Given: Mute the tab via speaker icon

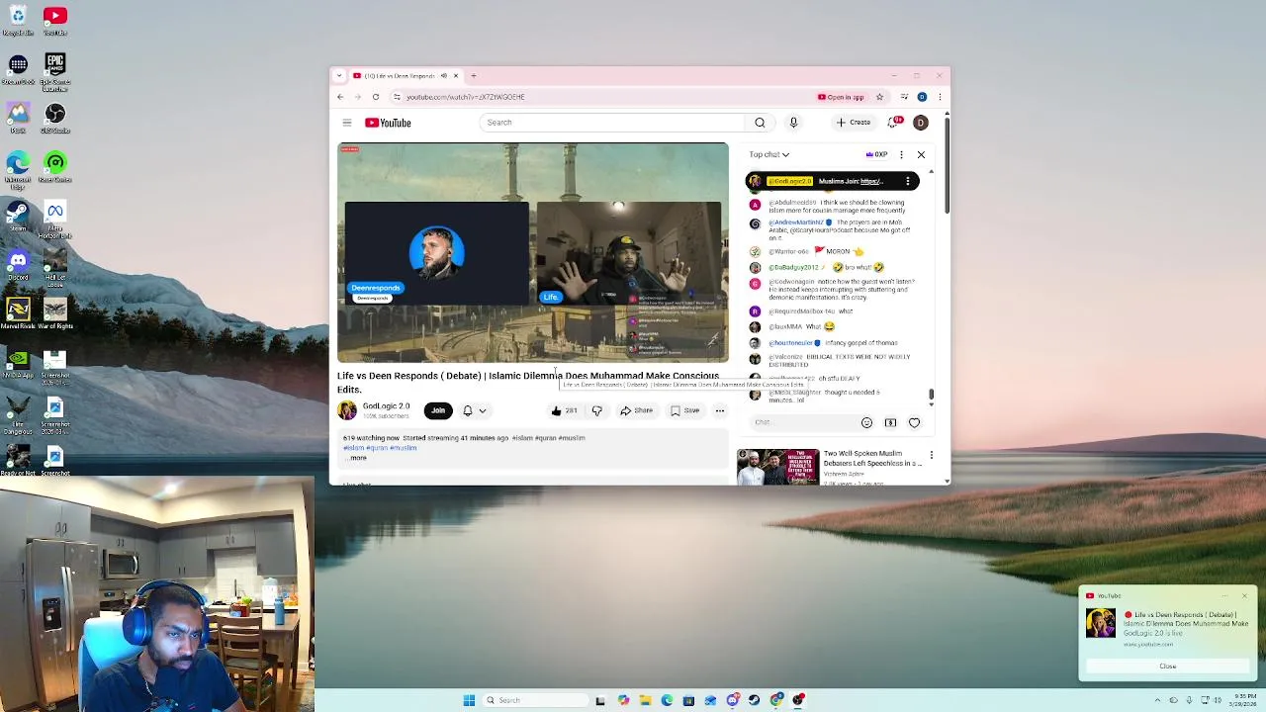Looking at the screenshot, I should coord(443,76).
